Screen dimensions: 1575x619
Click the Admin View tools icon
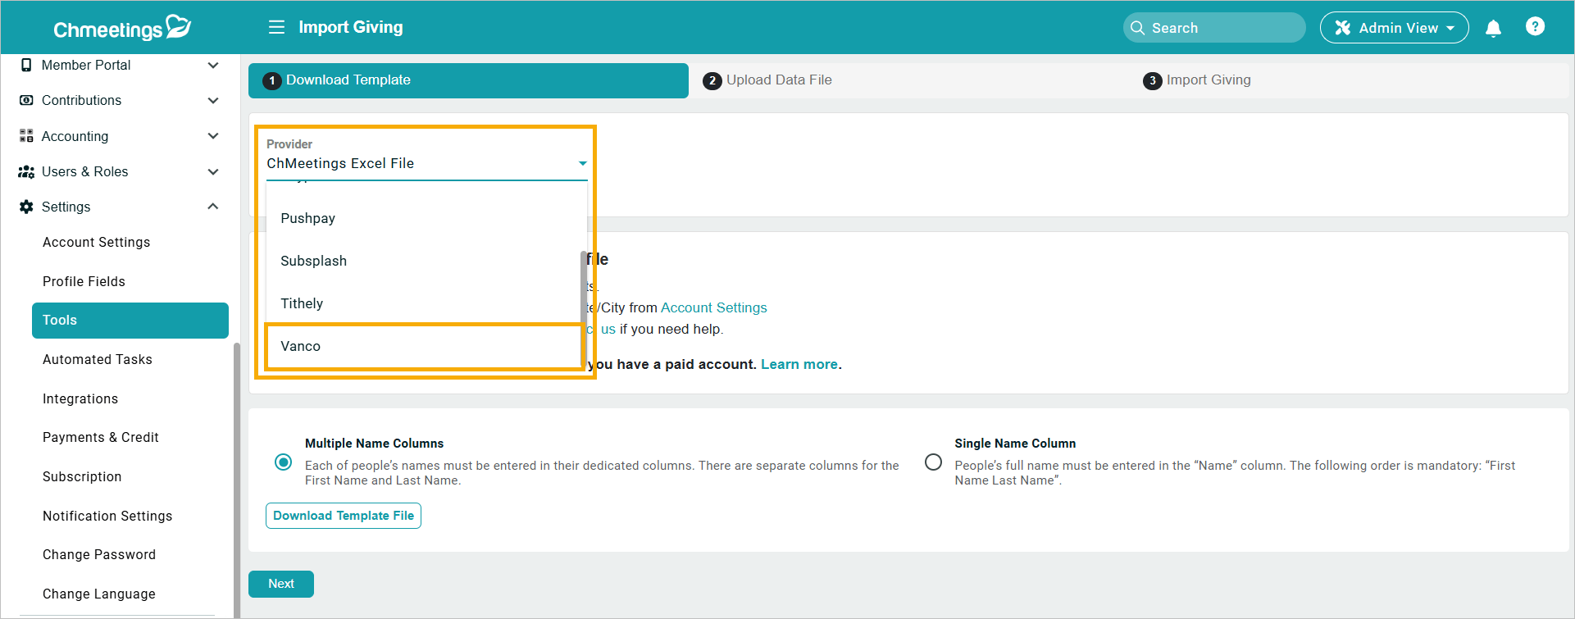click(1343, 28)
